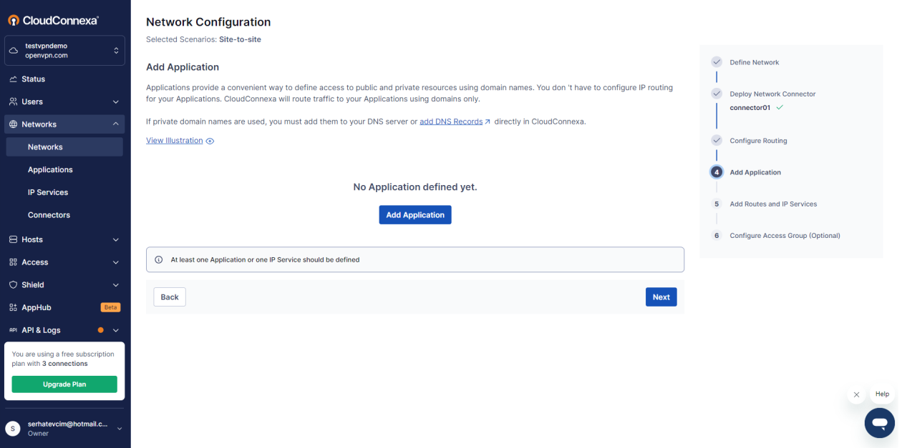
Task: Click the Next button
Action: (x=661, y=297)
